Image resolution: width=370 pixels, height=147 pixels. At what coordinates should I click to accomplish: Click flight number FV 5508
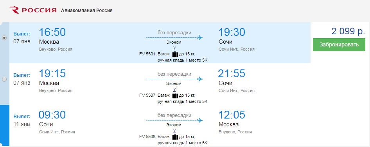coord(147,136)
